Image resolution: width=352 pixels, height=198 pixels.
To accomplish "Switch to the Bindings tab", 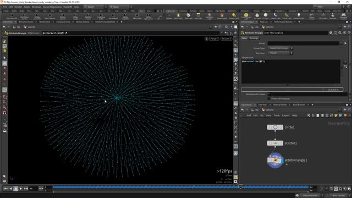I will click(x=254, y=38).
